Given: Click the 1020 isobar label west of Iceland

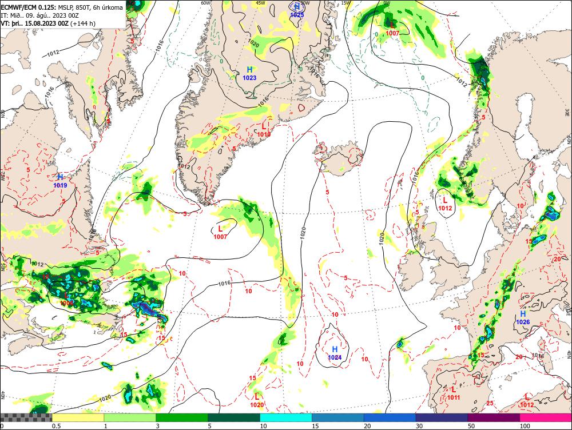Looking at the screenshot, I should click(x=303, y=233).
